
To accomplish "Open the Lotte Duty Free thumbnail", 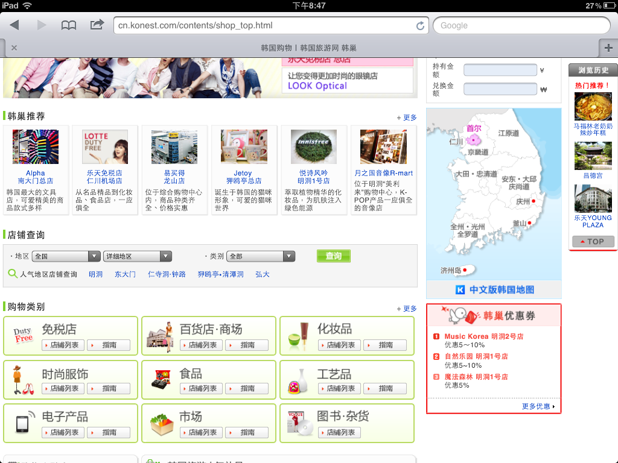I will pos(105,146).
